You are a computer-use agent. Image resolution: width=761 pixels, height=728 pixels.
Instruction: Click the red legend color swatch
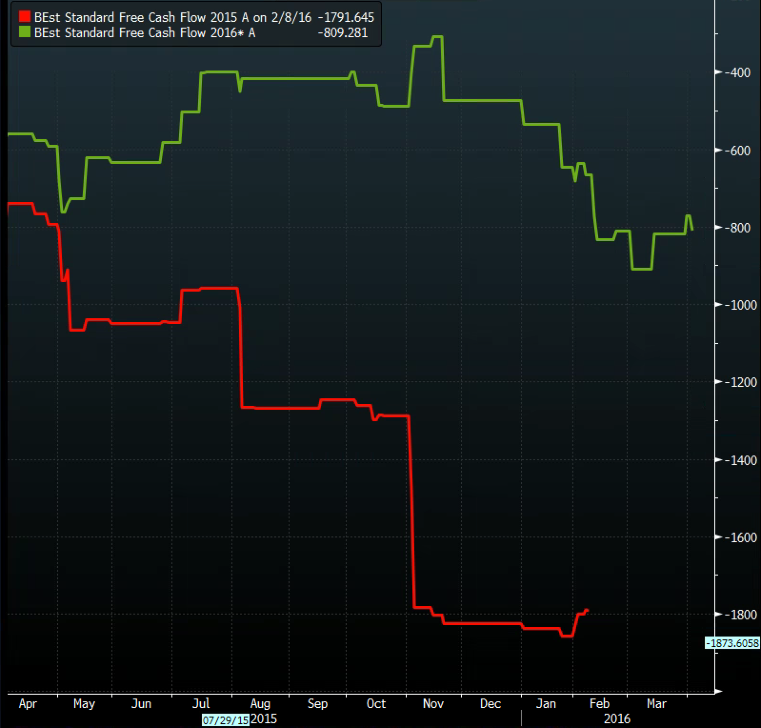point(24,18)
